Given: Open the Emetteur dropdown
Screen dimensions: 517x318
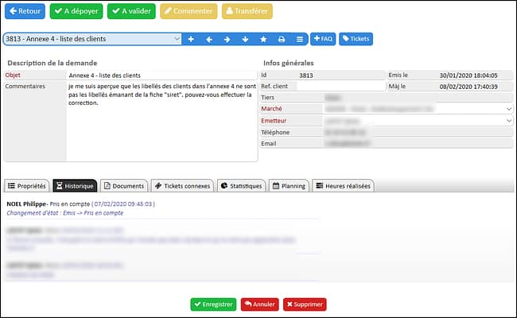Looking at the screenshot, I should (x=507, y=120).
